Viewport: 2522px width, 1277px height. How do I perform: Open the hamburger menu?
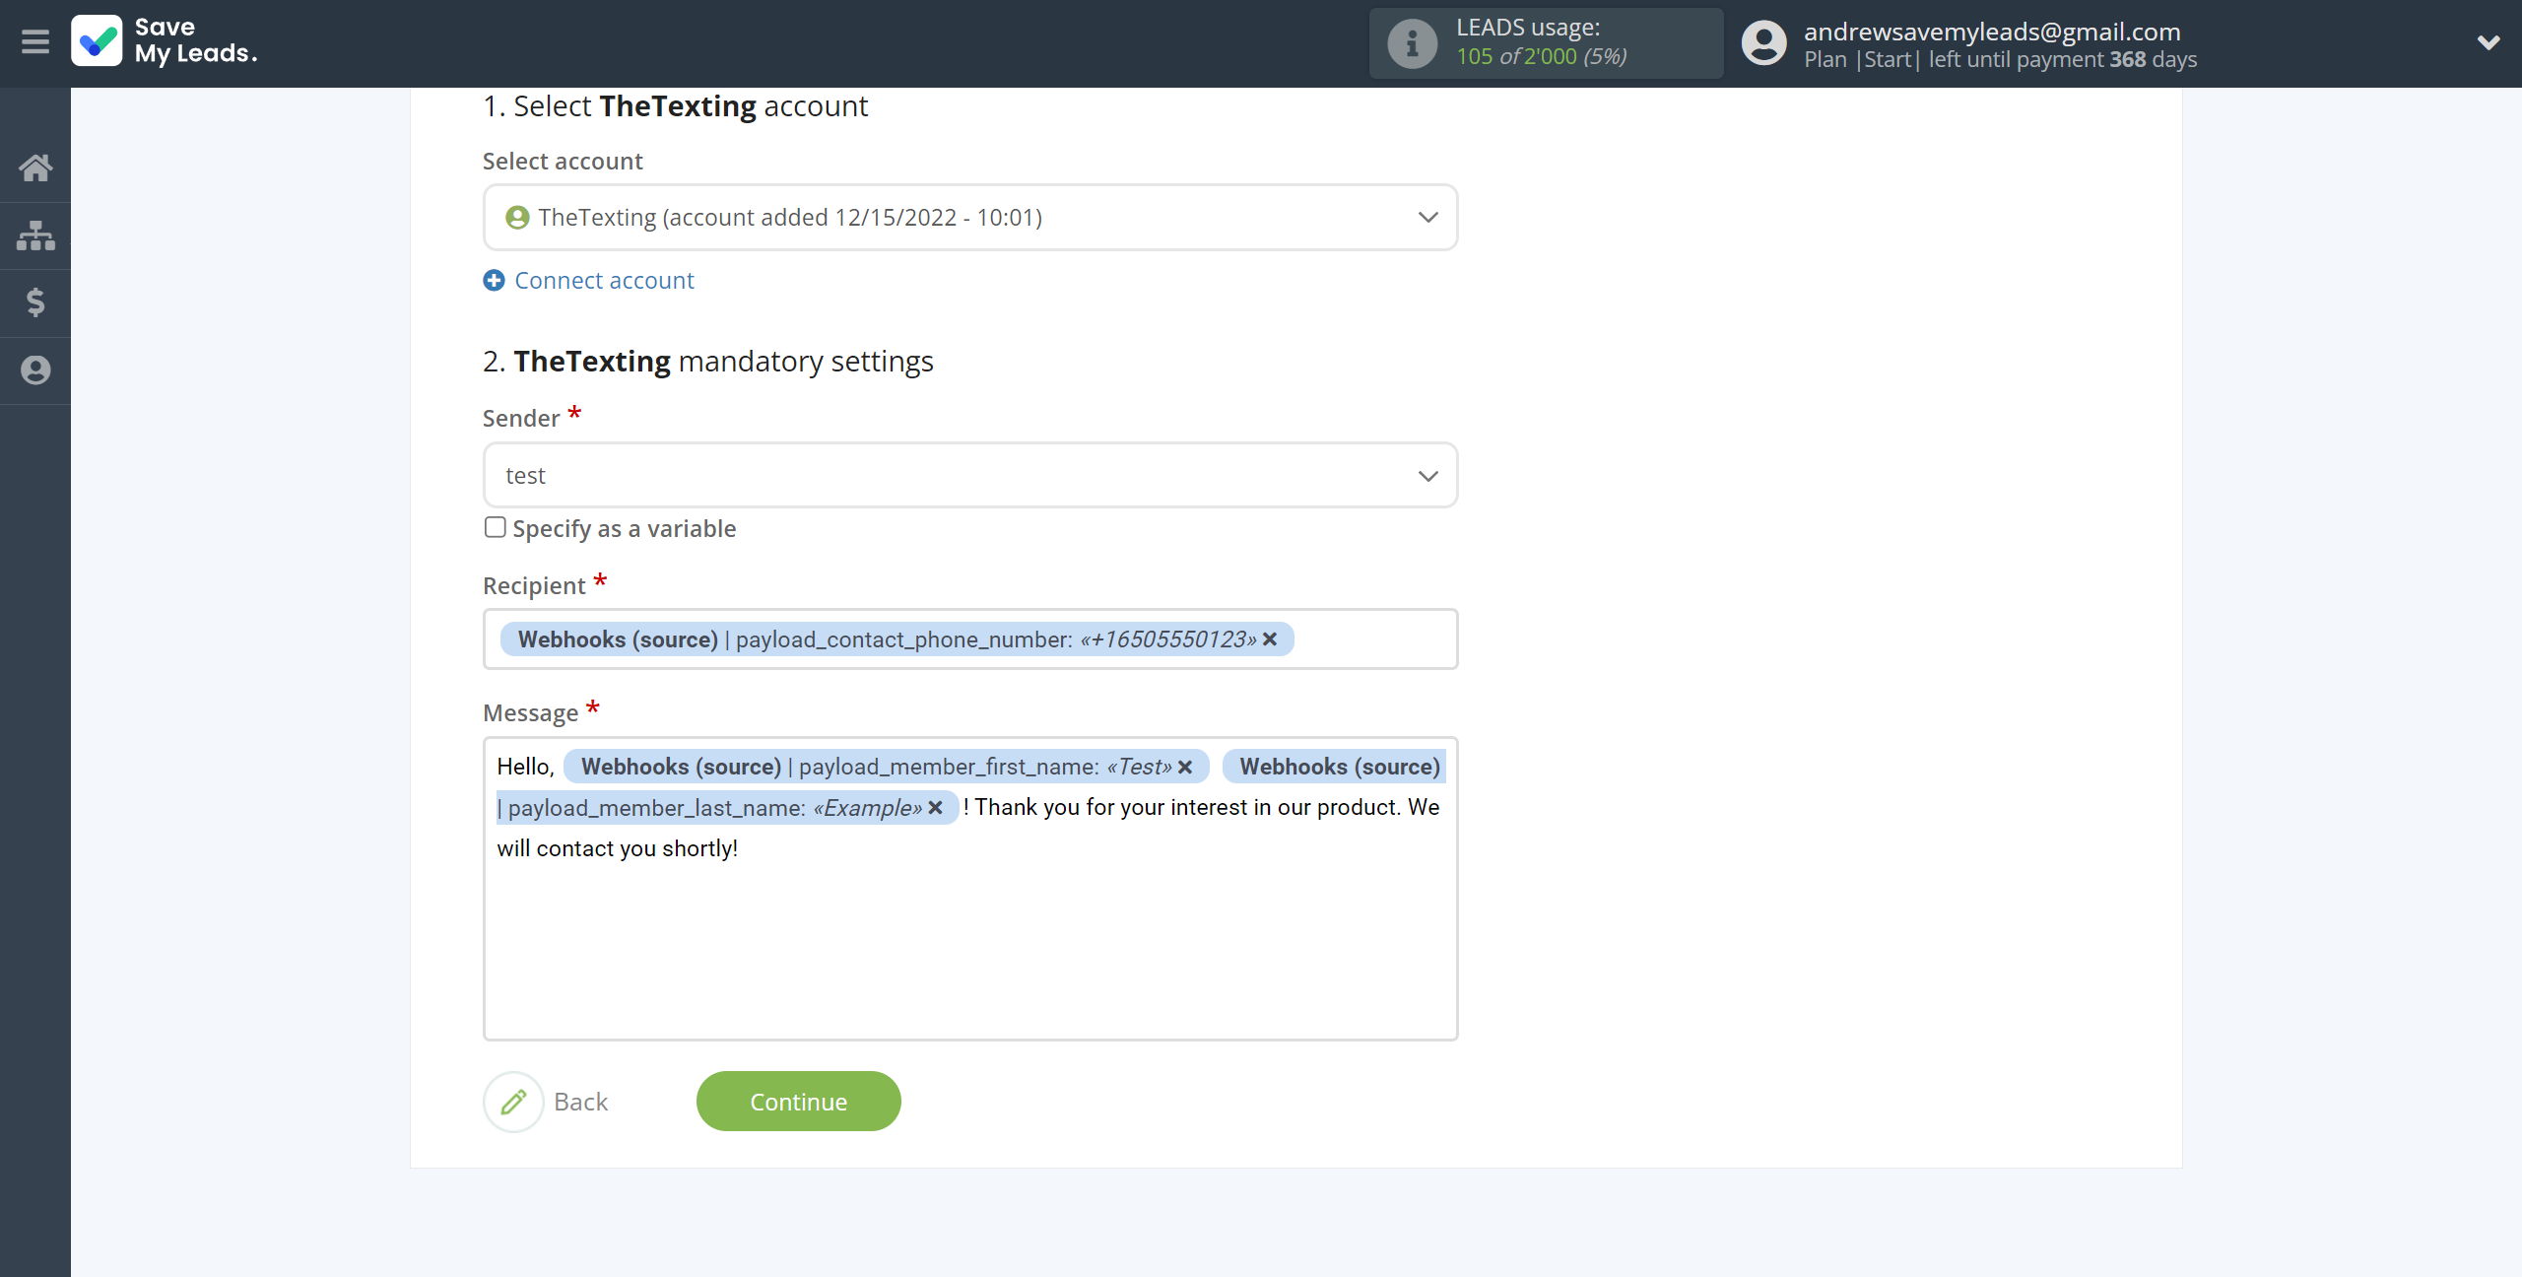(x=35, y=42)
